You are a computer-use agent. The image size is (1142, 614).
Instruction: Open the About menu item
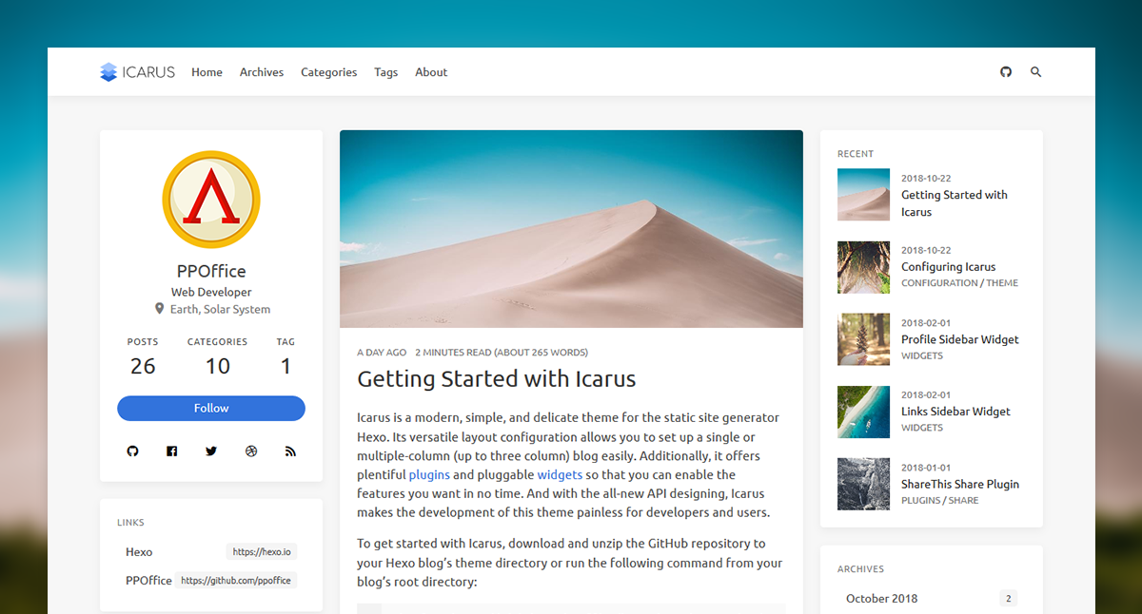tap(431, 72)
